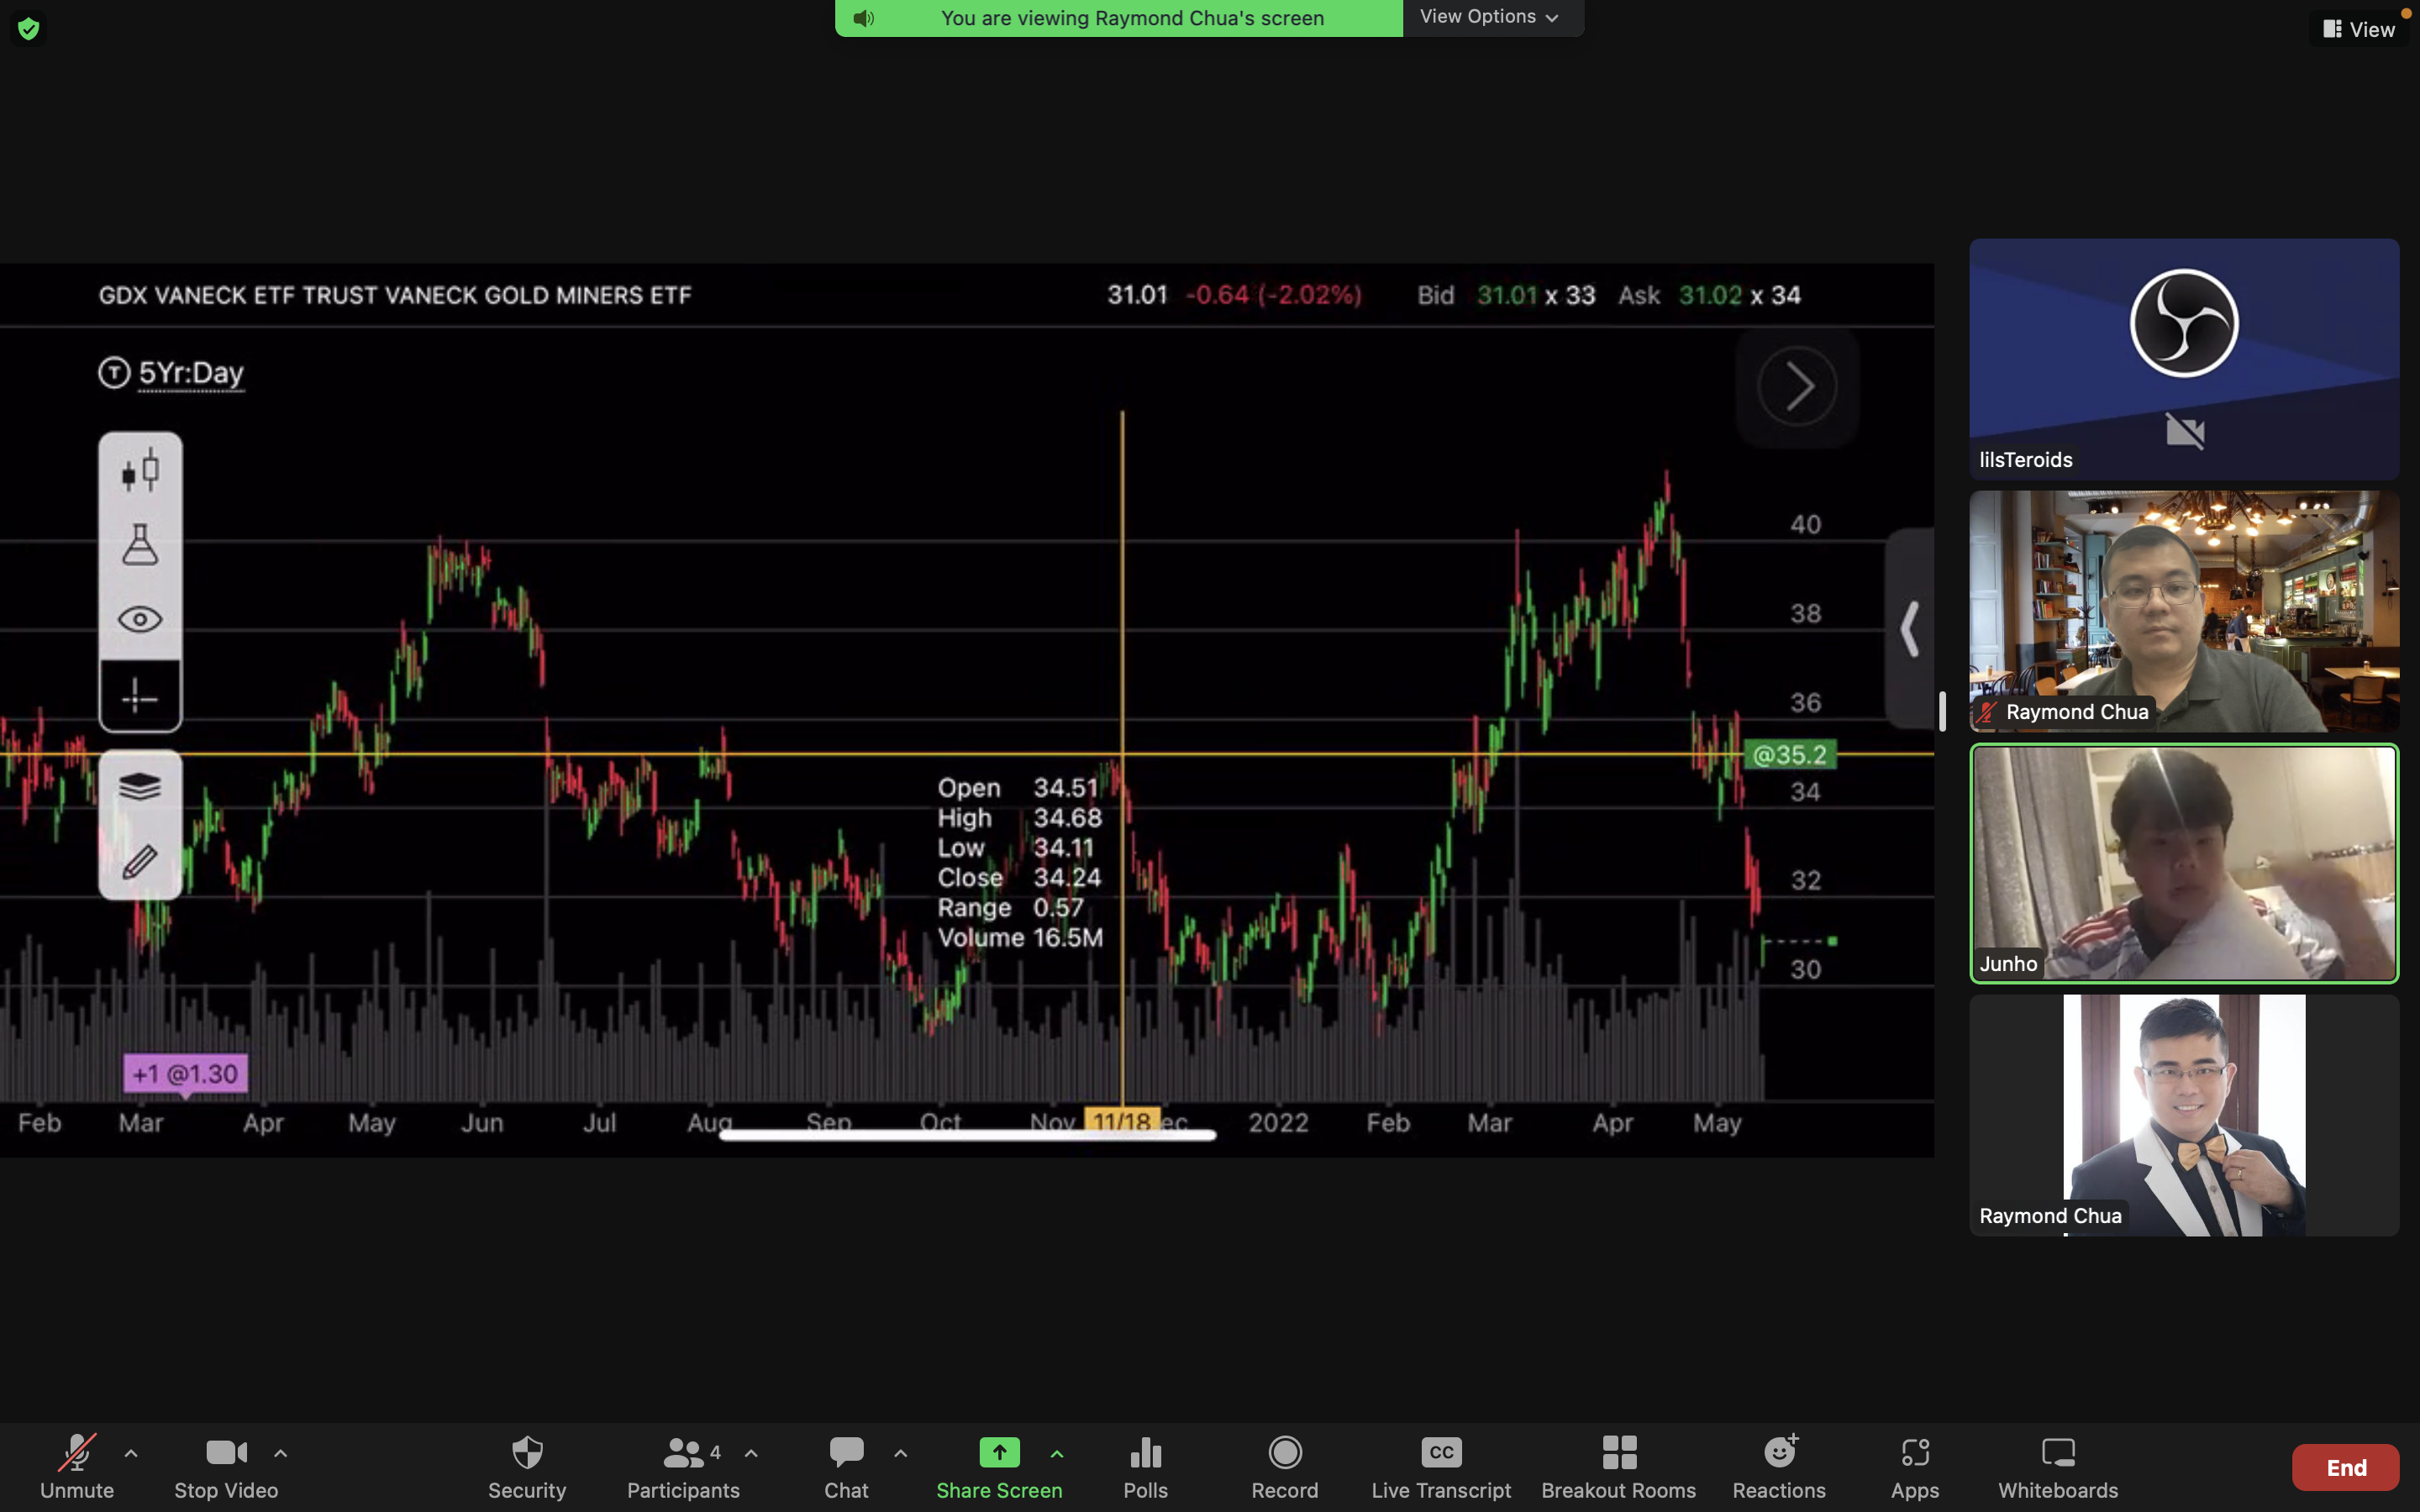This screenshot has width=2420, height=1512.
Task: Click the green encryption shield icon
Action: coord(28,29)
